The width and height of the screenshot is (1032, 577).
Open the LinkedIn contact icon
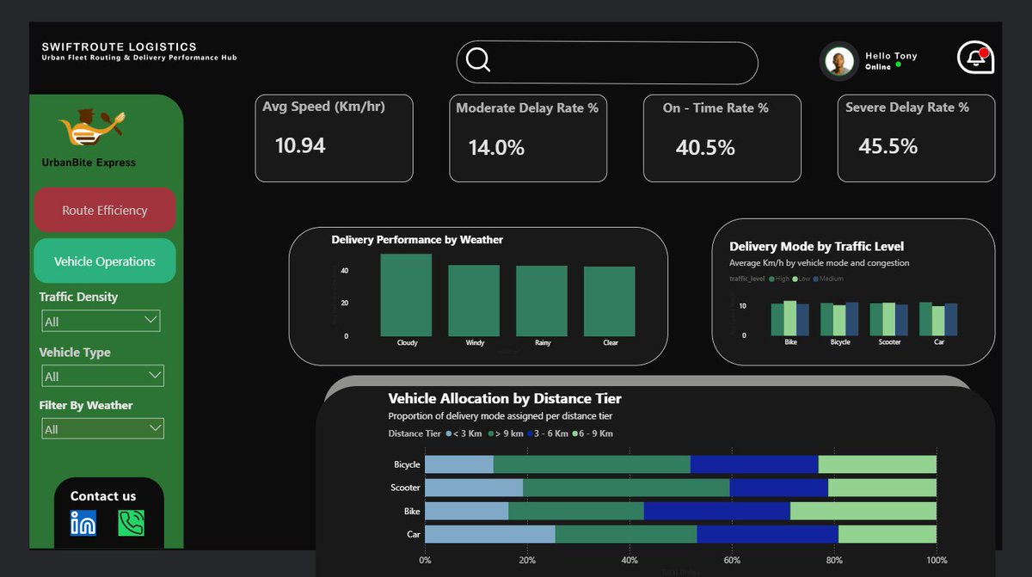tap(83, 523)
